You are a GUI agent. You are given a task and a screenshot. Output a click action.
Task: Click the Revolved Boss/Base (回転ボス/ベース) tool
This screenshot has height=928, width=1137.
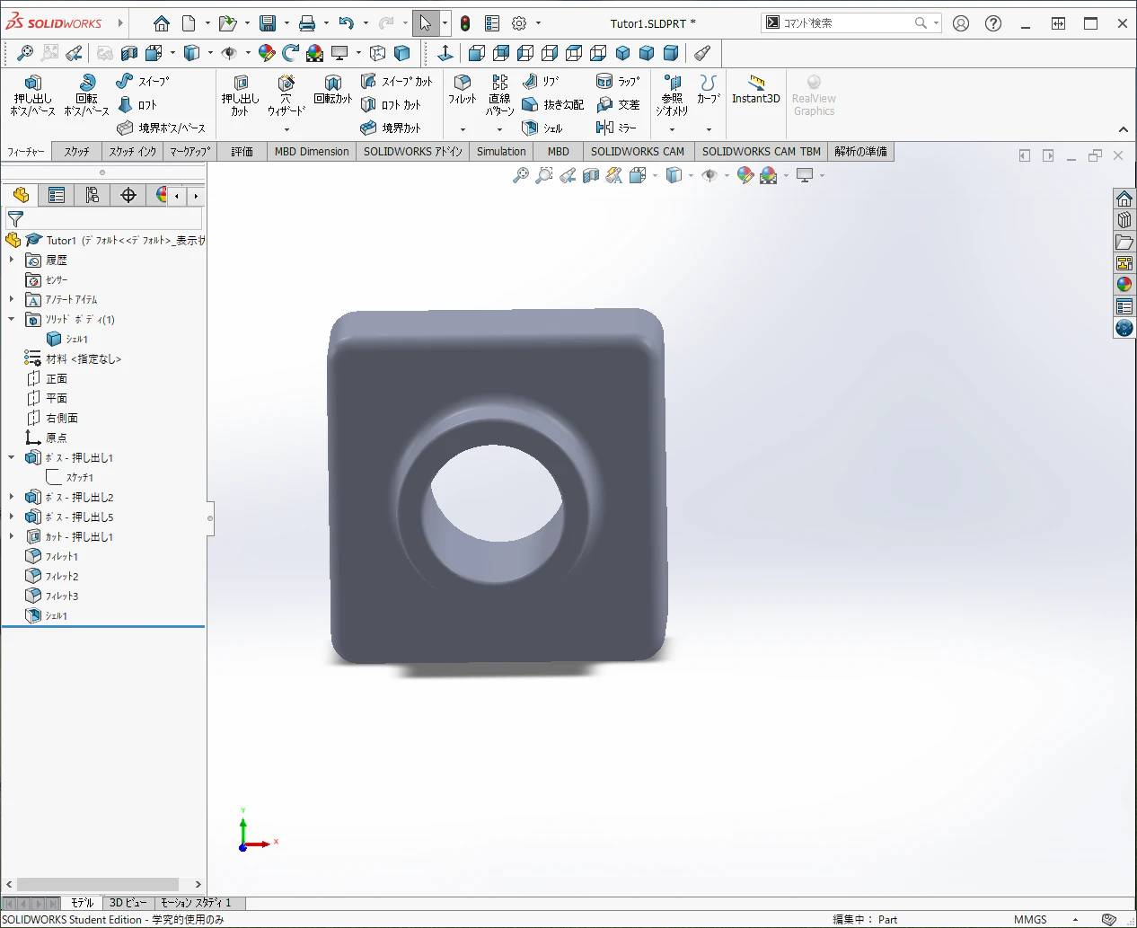tap(86, 96)
